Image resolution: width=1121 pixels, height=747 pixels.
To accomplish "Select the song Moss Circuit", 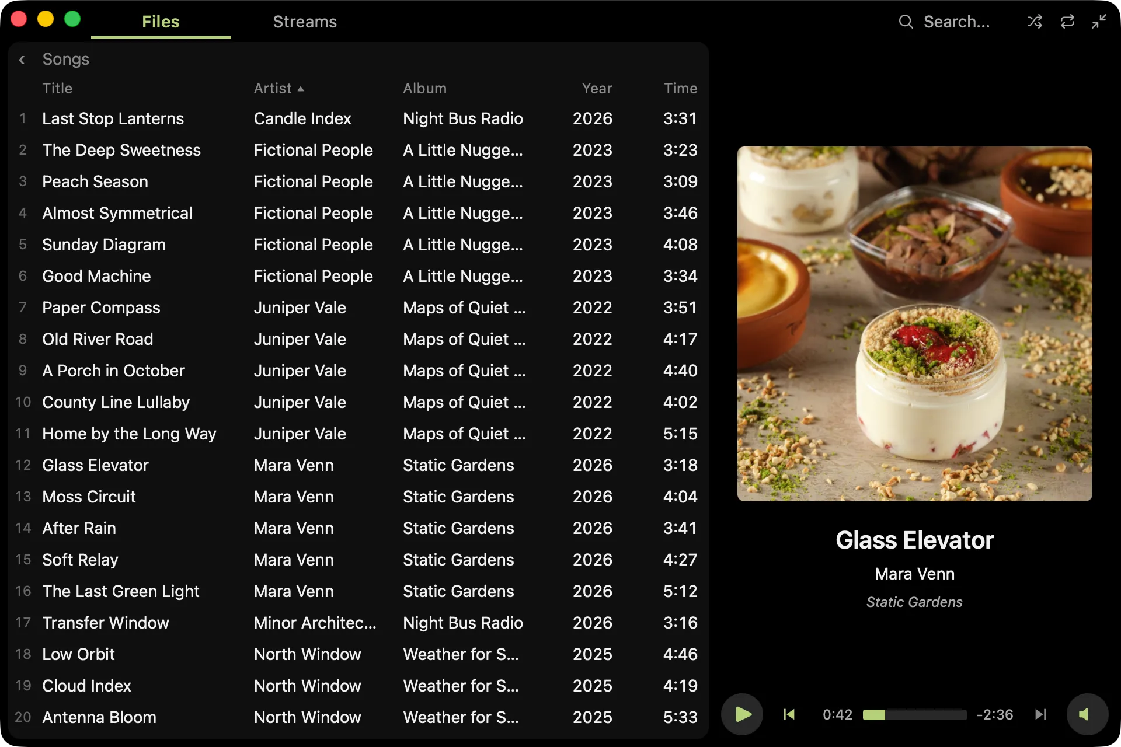I will coord(358,497).
